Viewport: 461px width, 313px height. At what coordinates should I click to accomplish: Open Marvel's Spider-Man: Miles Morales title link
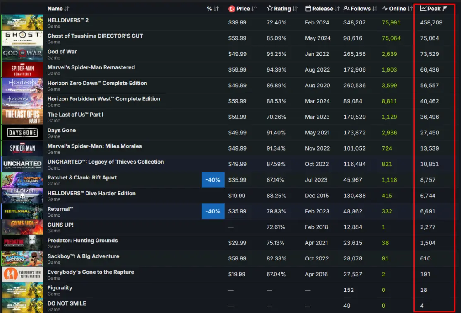[x=94, y=146]
